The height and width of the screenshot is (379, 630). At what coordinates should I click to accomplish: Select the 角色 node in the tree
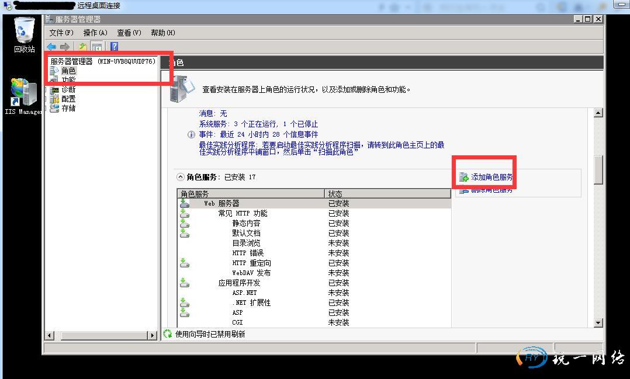68,71
